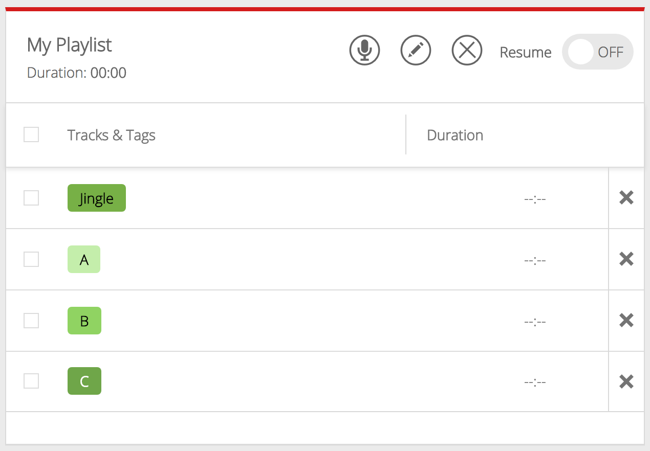This screenshot has height=451, width=650.
Task: Click the Tracks & Tags column header
Action: pyautogui.click(x=112, y=136)
